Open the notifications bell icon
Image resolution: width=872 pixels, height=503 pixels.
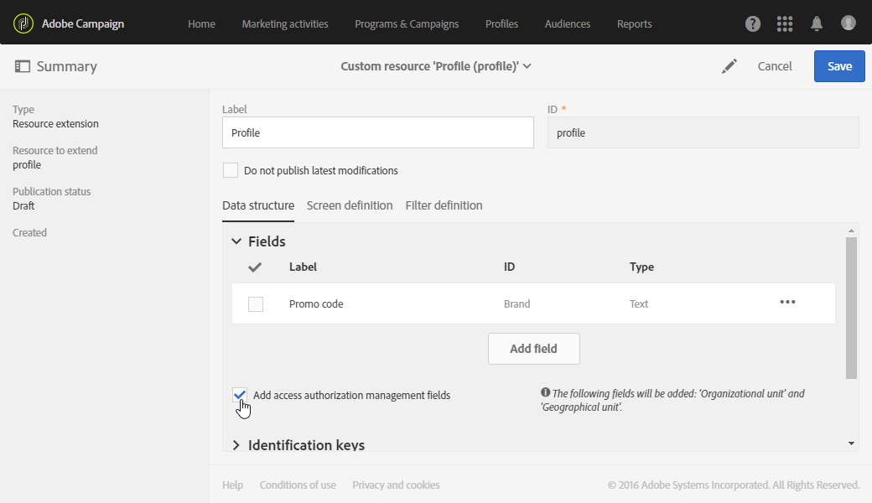click(817, 23)
